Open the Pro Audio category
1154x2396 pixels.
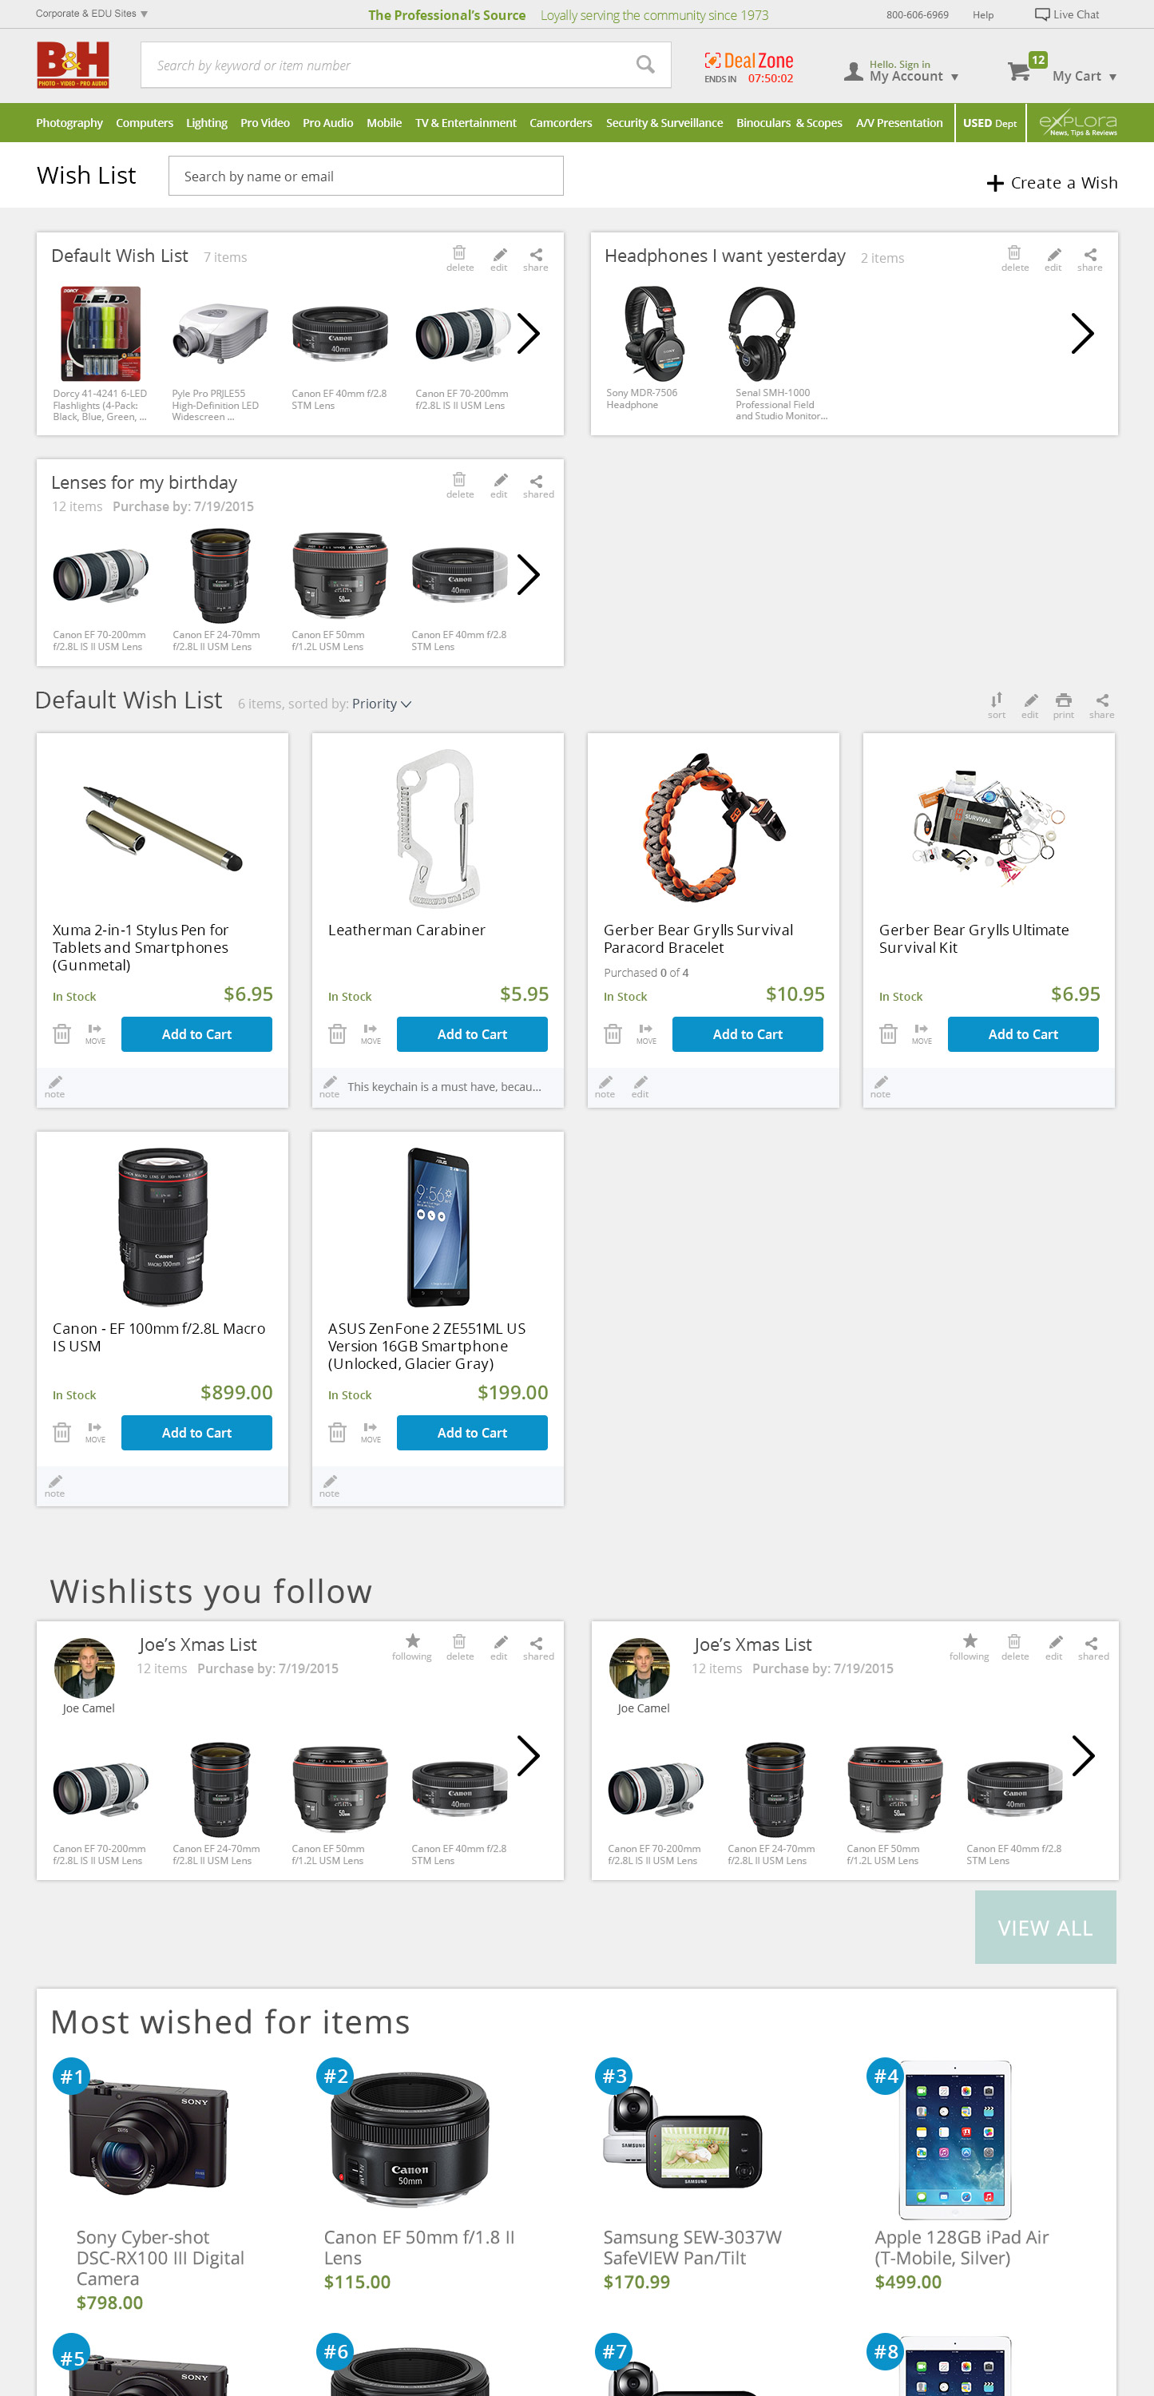(x=327, y=123)
